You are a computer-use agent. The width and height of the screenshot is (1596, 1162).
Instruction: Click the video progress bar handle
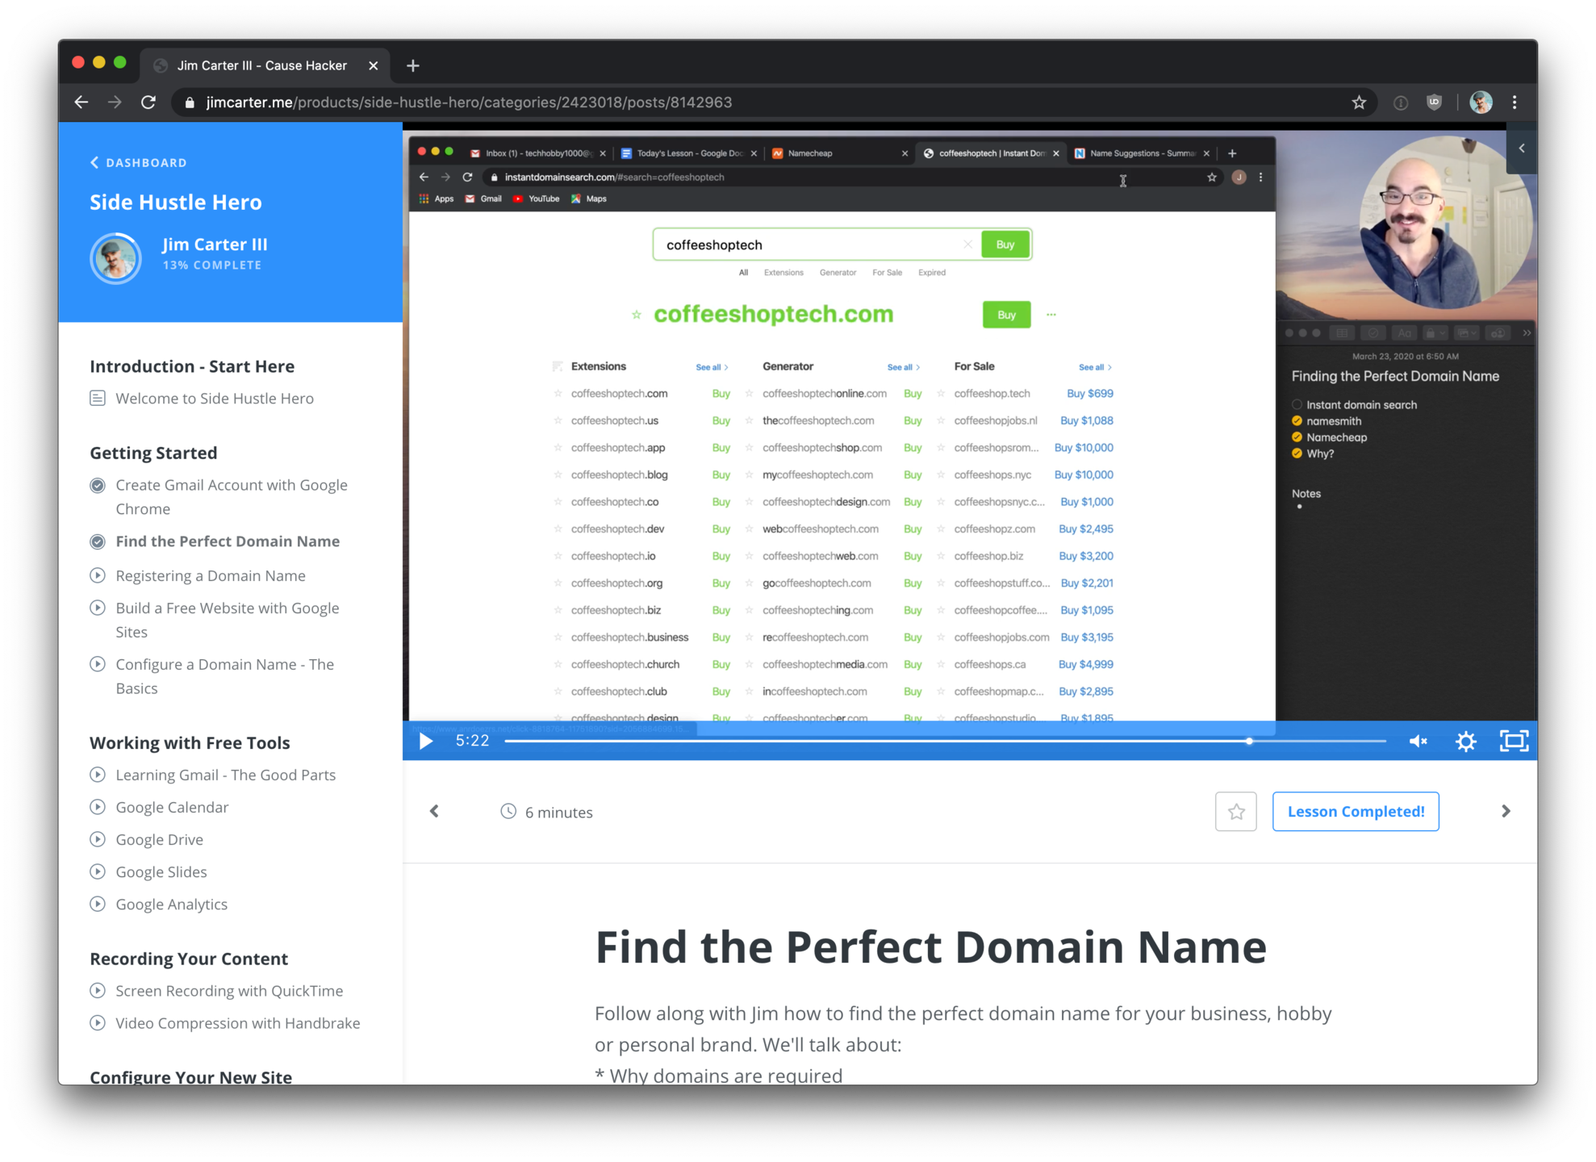click(1249, 741)
